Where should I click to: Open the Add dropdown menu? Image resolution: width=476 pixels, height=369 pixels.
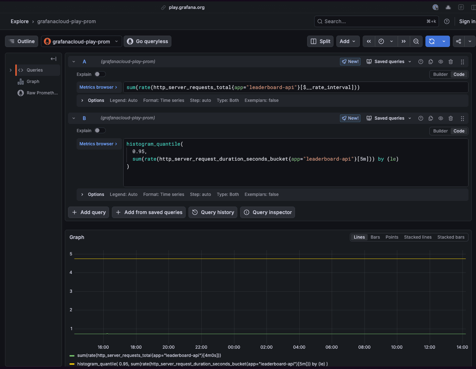348,41
